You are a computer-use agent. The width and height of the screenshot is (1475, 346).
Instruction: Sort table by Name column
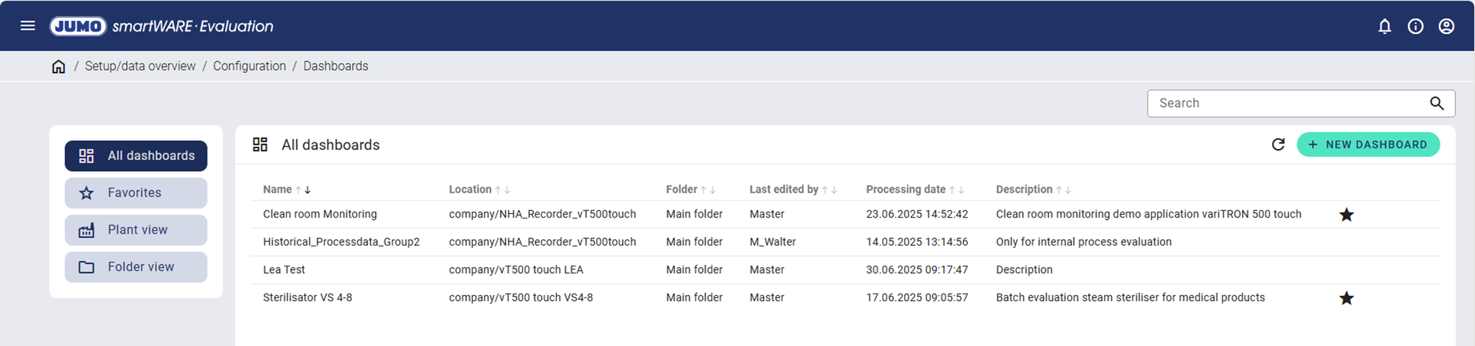277,190
